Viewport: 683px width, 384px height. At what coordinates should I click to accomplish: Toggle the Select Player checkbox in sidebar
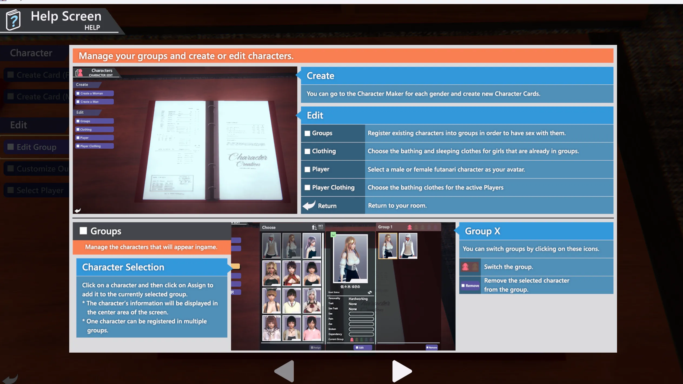coord(11,190)
